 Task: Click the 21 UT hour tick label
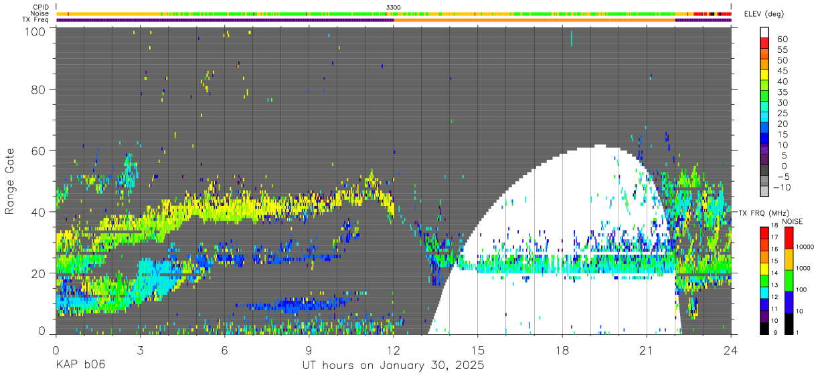[647, 350]
